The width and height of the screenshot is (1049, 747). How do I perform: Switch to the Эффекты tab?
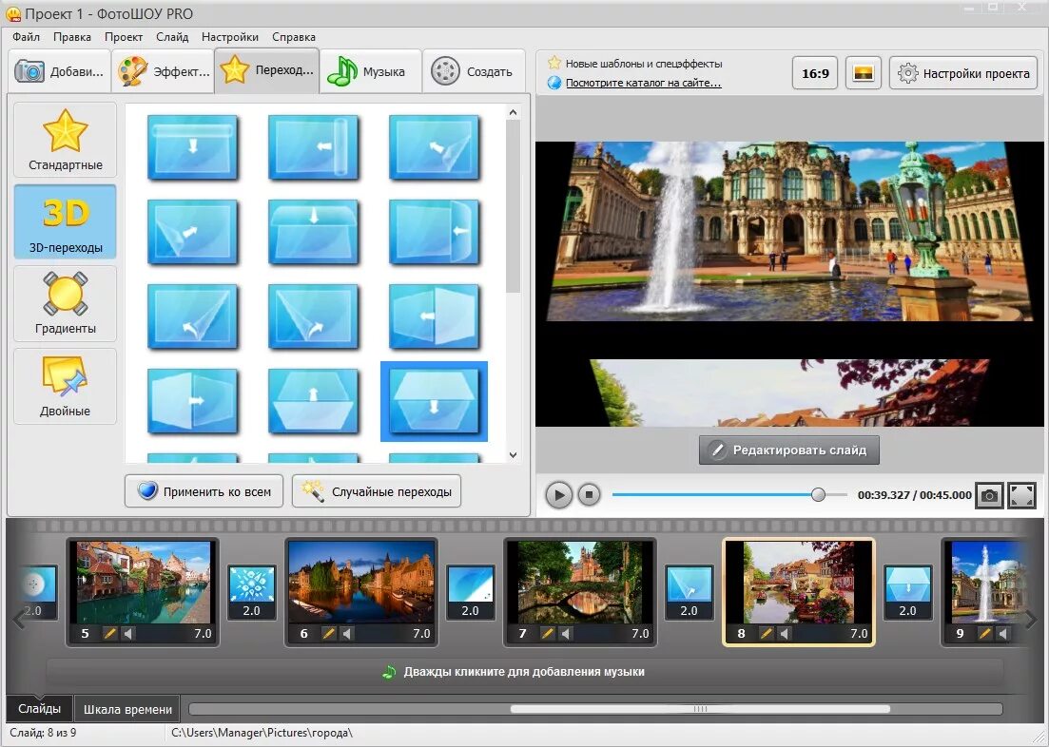click(x=163, y=71)
